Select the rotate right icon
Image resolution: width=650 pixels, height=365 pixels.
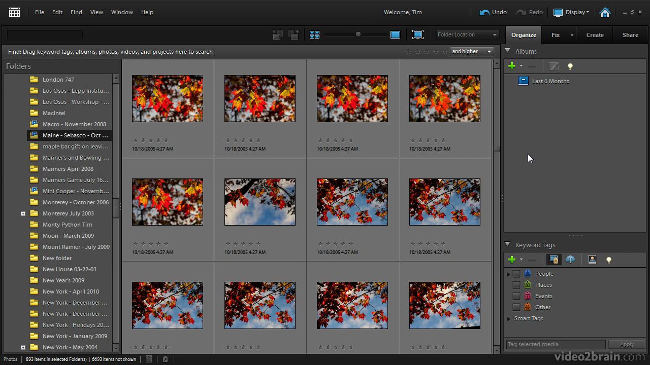(x=294, y=34)
